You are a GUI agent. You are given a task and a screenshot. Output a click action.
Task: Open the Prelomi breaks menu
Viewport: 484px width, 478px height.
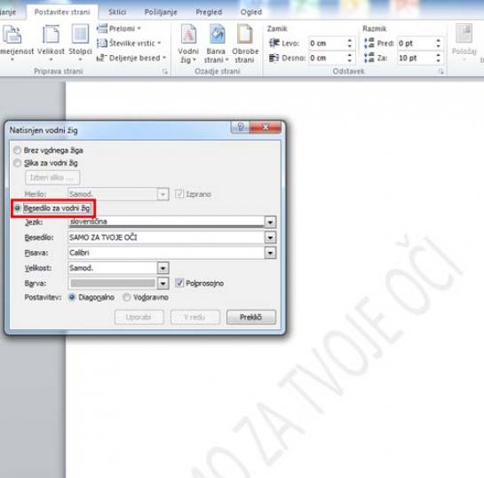point(119,28)
